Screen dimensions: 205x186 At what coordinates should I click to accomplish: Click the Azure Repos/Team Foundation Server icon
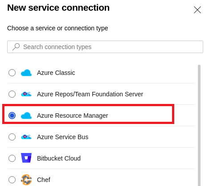tap(26, 94)
